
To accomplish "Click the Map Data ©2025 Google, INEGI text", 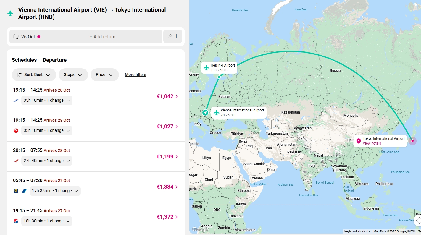I will click(x=394, y=231).
